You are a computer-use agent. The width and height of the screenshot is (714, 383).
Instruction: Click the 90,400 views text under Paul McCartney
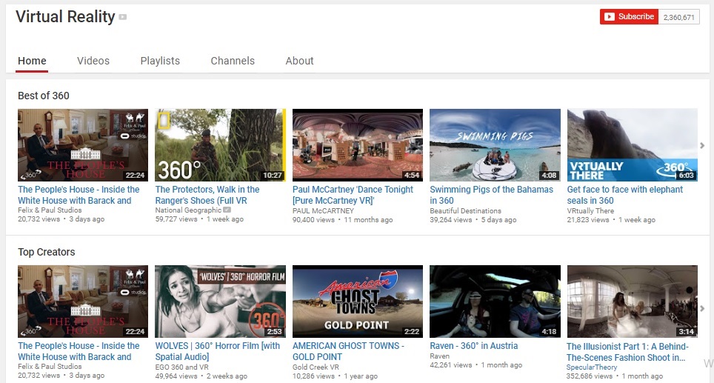(313, 219)
